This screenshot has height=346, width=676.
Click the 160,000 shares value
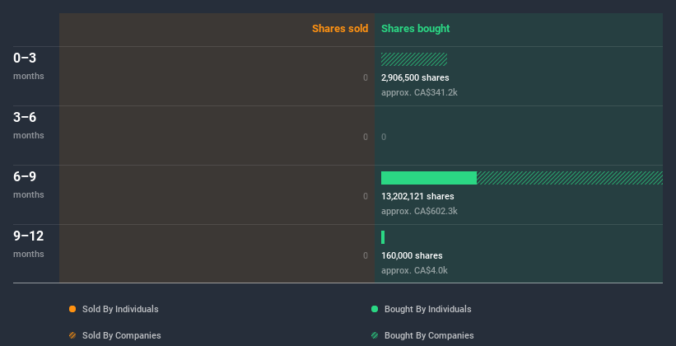[412, 255]
